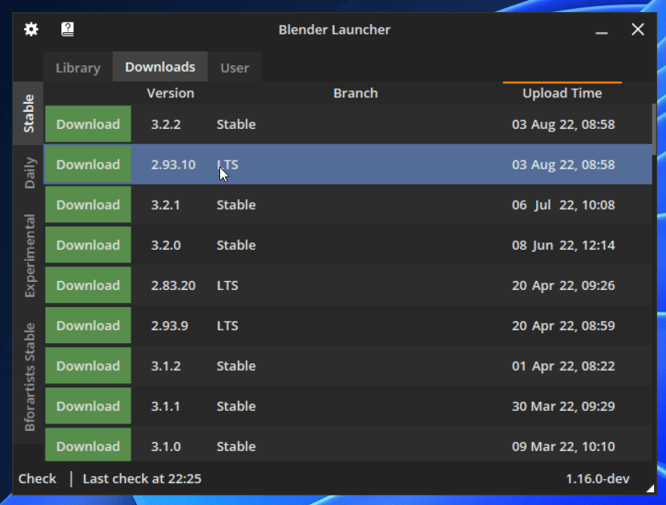
Task: Click upload time 06 Jul 22, 10:08
Action: [564, 205]
